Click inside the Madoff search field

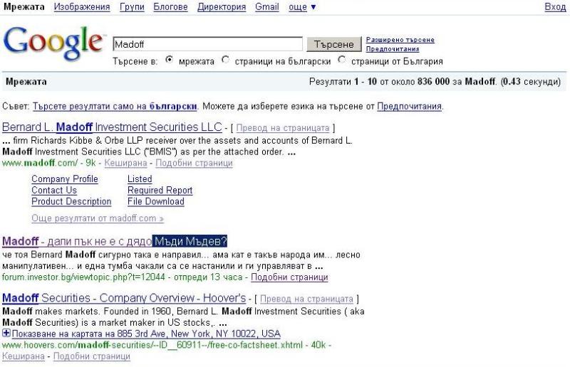[x=208, y=44]
